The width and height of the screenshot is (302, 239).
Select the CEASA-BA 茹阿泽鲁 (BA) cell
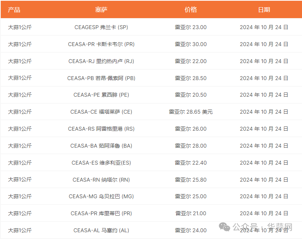click(x=101, y=146)
